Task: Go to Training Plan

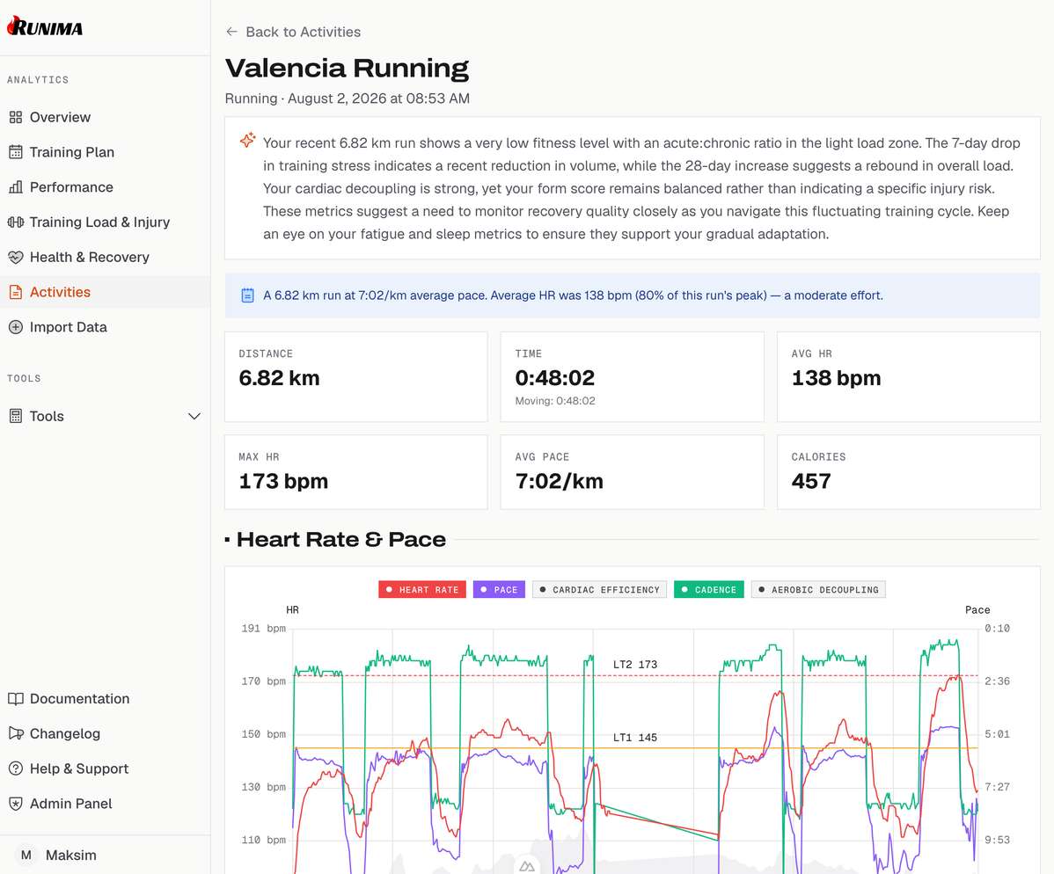Action: coord(105,152)
